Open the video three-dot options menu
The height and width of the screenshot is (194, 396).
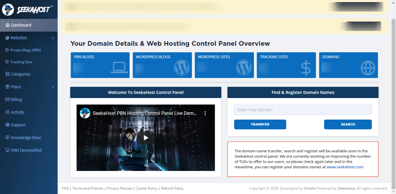coord(205,113)
